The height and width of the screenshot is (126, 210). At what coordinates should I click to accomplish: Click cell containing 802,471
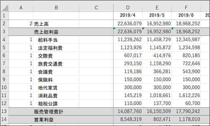[157, 119]
